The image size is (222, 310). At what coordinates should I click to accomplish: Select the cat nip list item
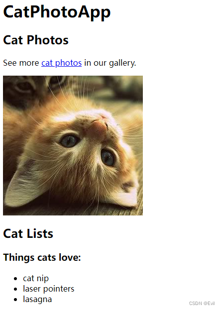[x=36, y=278]
